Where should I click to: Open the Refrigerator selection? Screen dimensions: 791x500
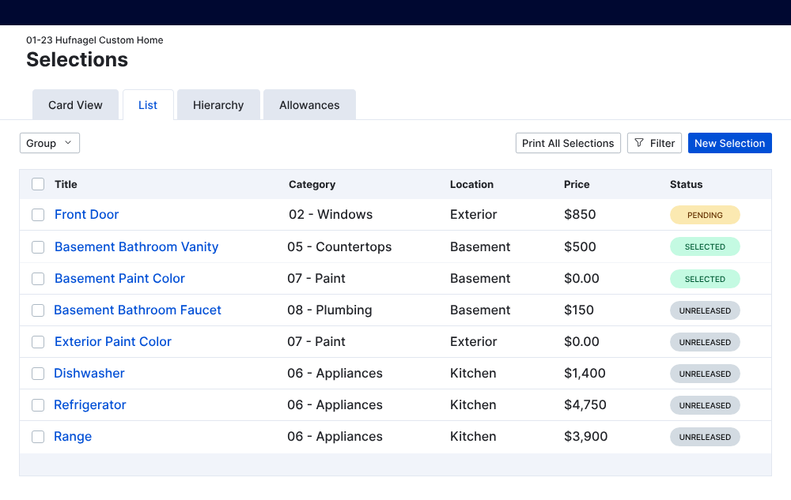coord(90,405)
